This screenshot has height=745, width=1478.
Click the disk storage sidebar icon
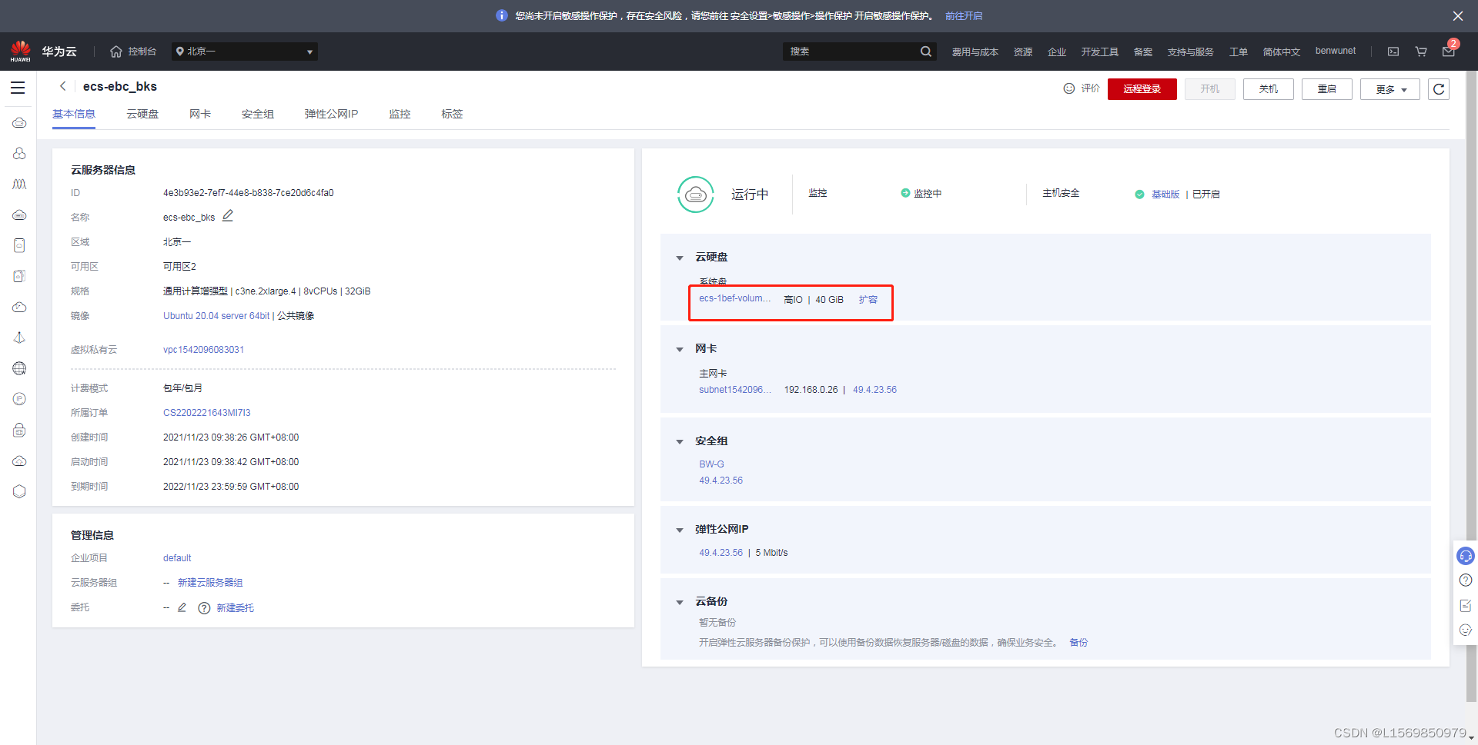coord(19,245)
